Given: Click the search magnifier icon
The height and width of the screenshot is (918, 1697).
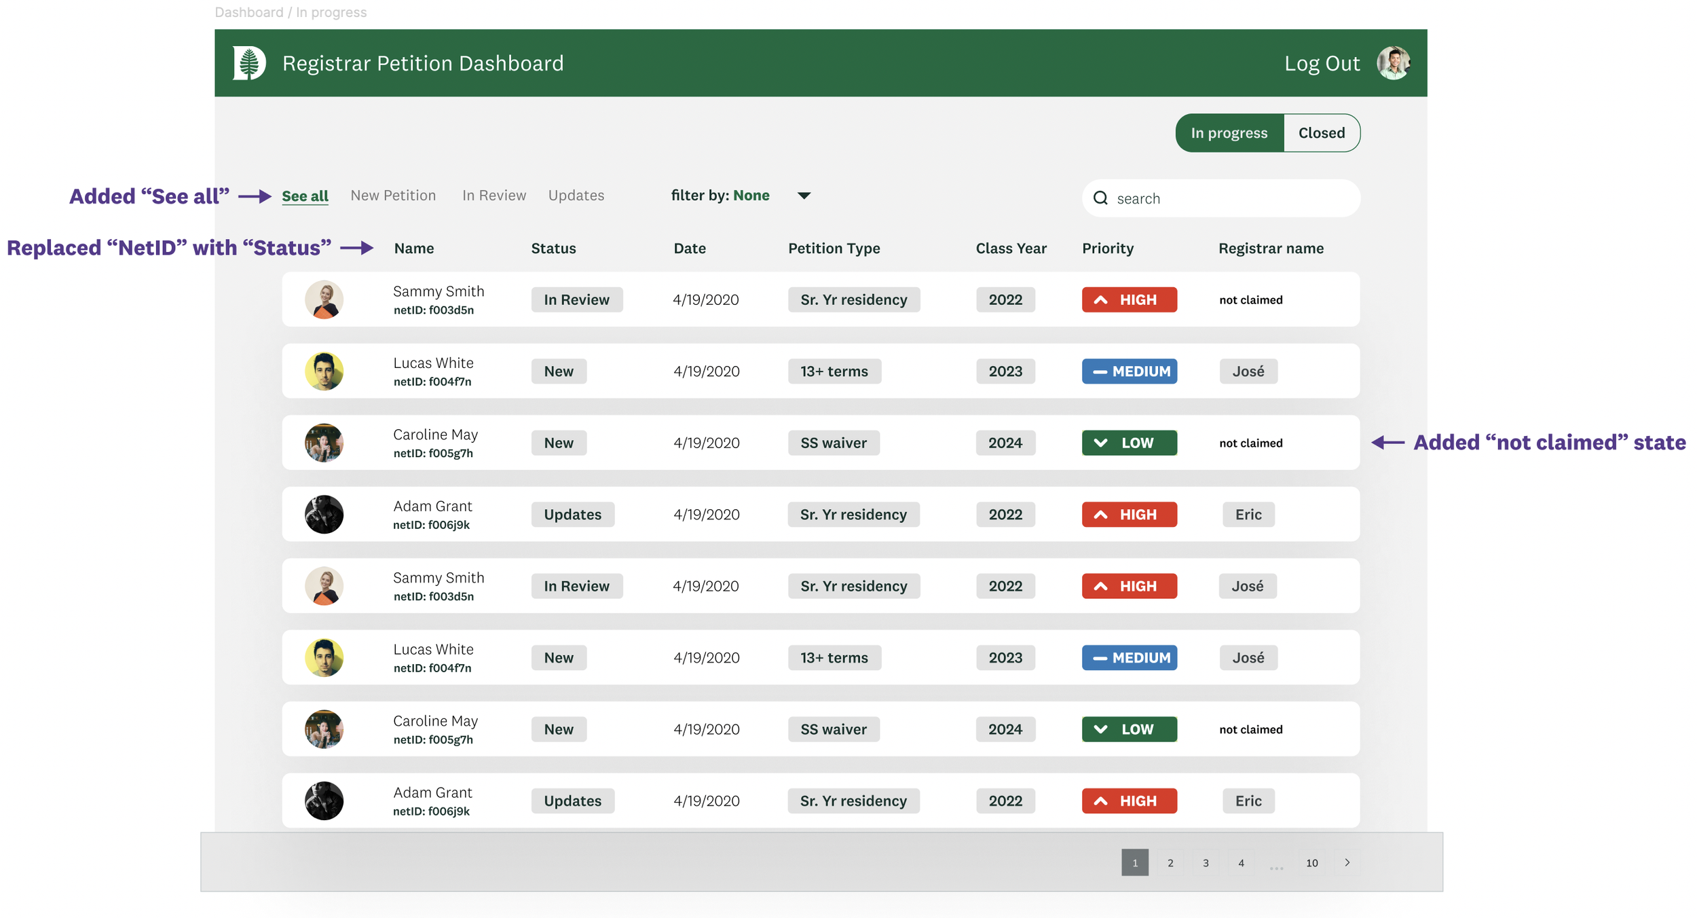Looking at the screenshot, I should pyautogui.click(x=1100, y=198).
